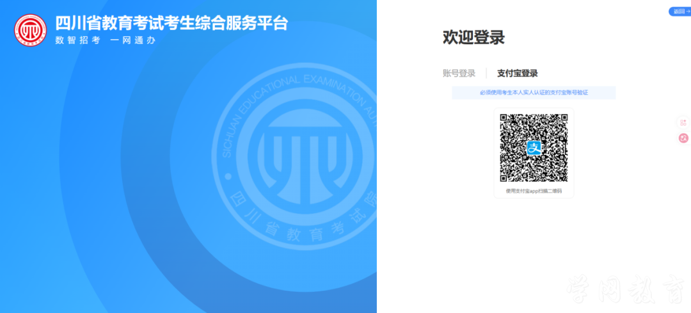This screenshot has height=313, width=691.
Task: Click the Alipay logo inside the QR code
Action: (534, 148)
